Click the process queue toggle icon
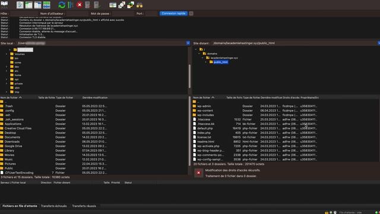Viewport: 380px width, 214px height. (71, 5)
